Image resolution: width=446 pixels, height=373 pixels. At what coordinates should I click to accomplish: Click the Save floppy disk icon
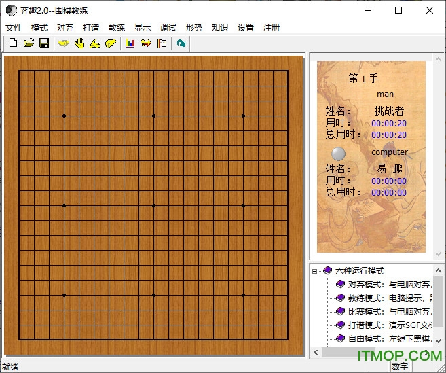[x=44, y=43]
